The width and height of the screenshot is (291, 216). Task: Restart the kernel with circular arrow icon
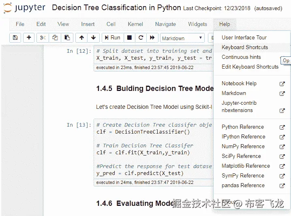pyautogui.click(x=141, y=38)
